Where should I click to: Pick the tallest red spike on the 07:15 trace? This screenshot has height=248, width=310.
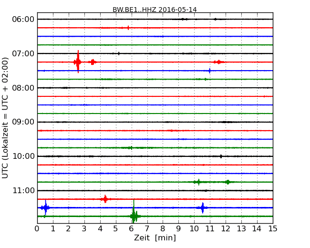point(78,62)
